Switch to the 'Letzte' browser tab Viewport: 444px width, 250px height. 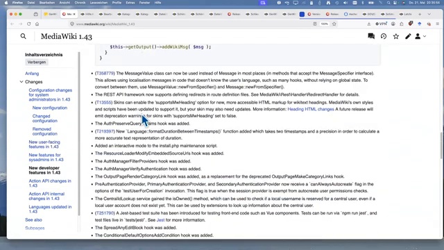(x=405, y=14)
